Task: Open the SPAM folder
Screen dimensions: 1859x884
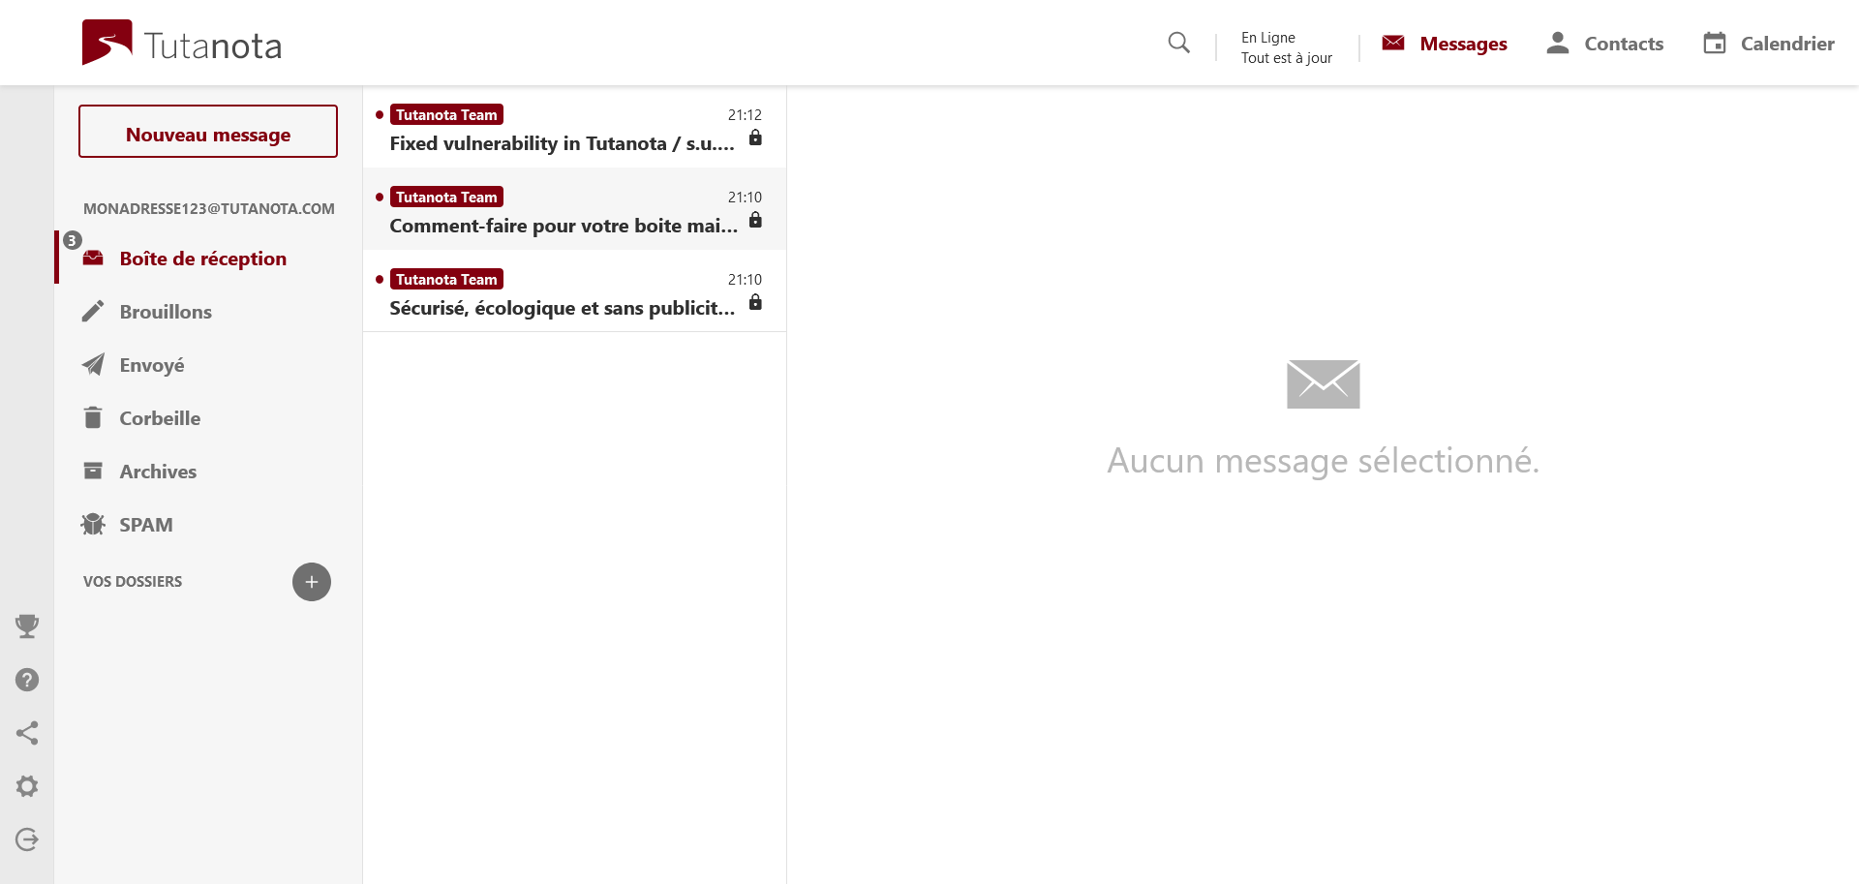Action: click(x=146, y=525)
